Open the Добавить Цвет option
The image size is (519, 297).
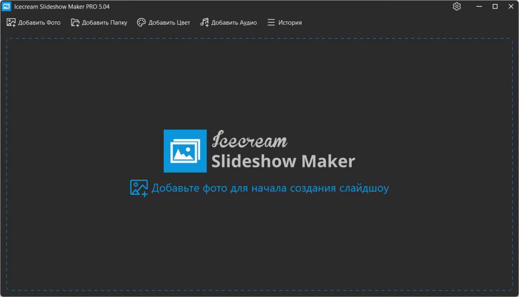pos(164,22)
